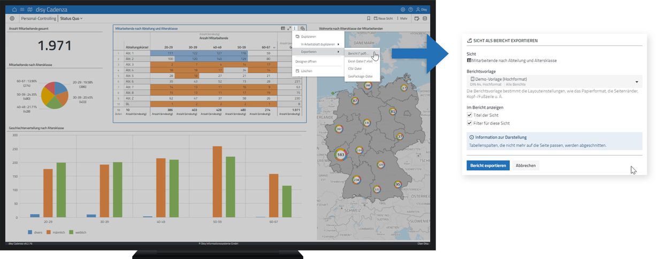Expand the Status Quo worksheet dropdown
658x259 pixels.
click(71, 18)
